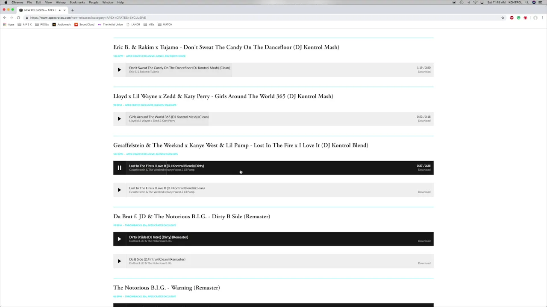Screen dimensions: 547x307
Task: Open Eric B. & Rakim x Tujamo release title
Action: tap(226, 47)
